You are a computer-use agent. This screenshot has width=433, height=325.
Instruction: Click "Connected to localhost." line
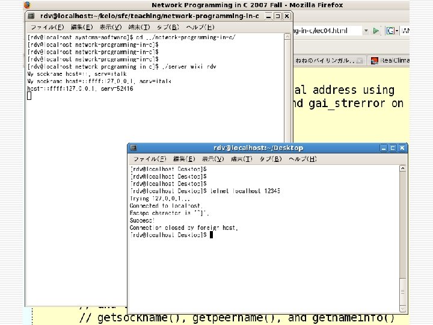[x=166, y=206]
